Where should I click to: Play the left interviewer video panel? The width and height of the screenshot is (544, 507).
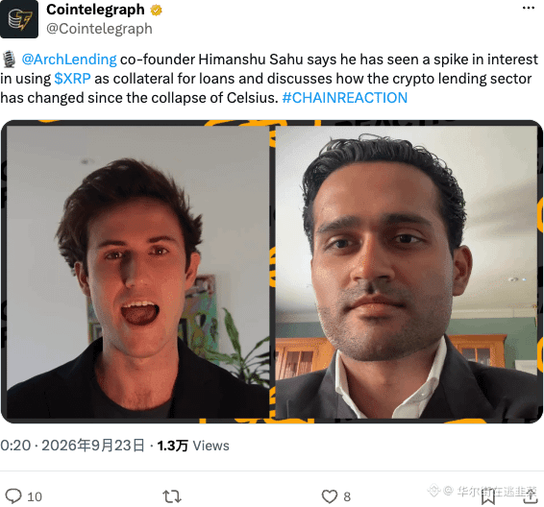coord(138,272)
